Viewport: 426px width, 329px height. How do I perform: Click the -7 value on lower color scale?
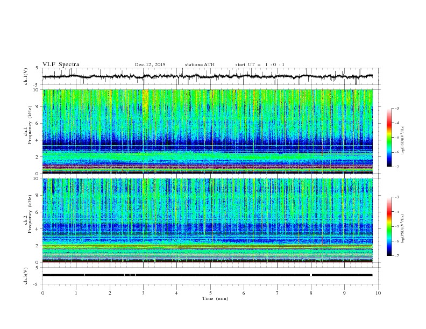(396, 255)
